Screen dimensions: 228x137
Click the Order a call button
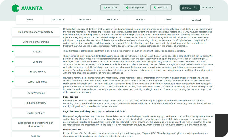161,8
